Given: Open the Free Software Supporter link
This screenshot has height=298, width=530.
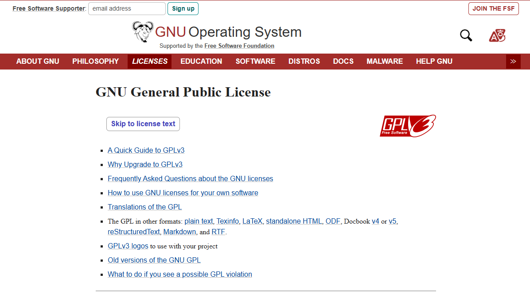Looking at the screenshot, I should 49,9.
